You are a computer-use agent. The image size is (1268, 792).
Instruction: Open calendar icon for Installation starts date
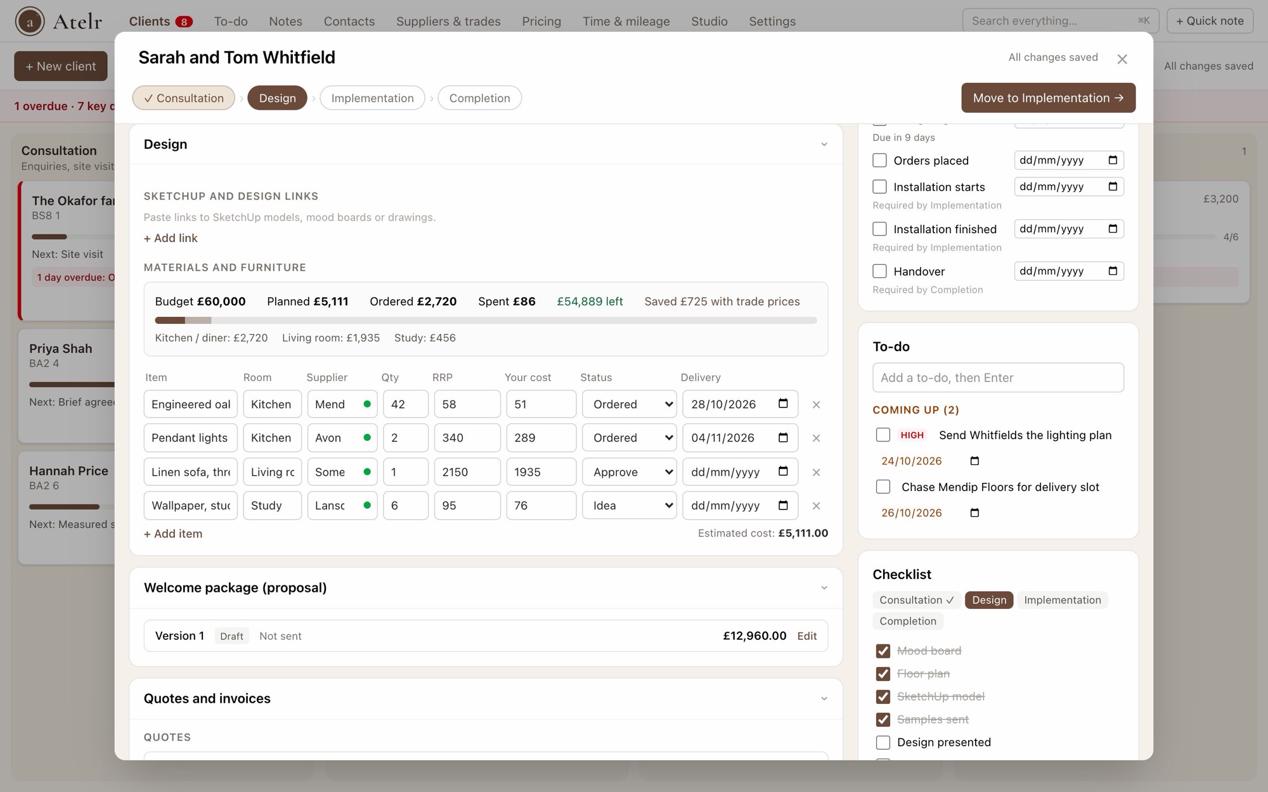point(1113,186)
